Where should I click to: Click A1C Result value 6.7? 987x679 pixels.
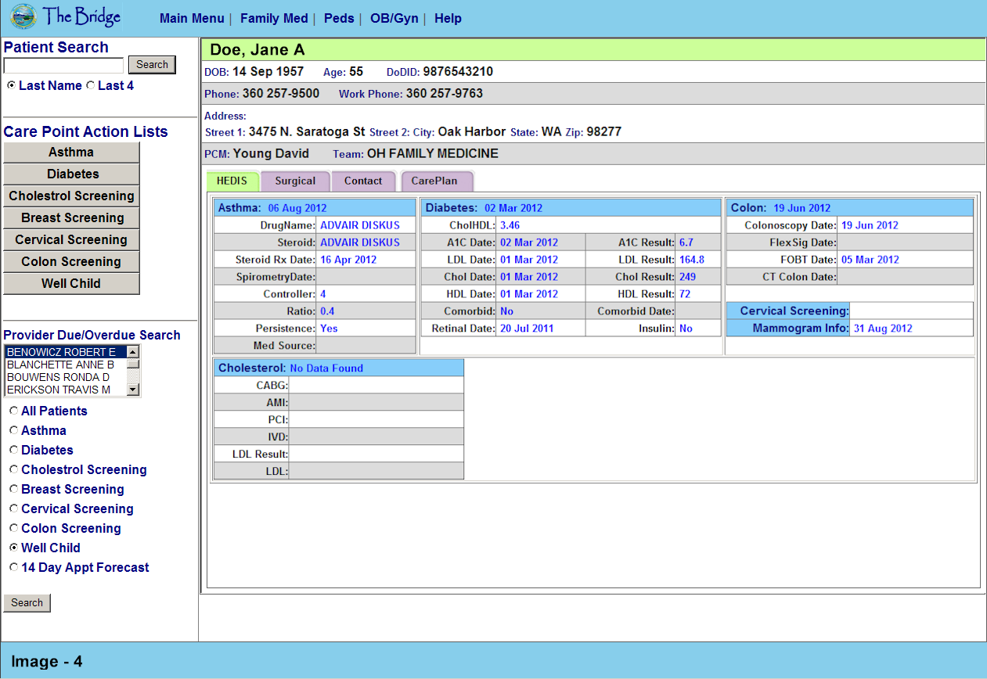coord(686,242)
